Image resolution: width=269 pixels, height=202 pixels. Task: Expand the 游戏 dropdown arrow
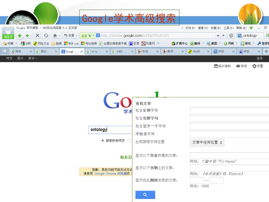click(254, 43)
